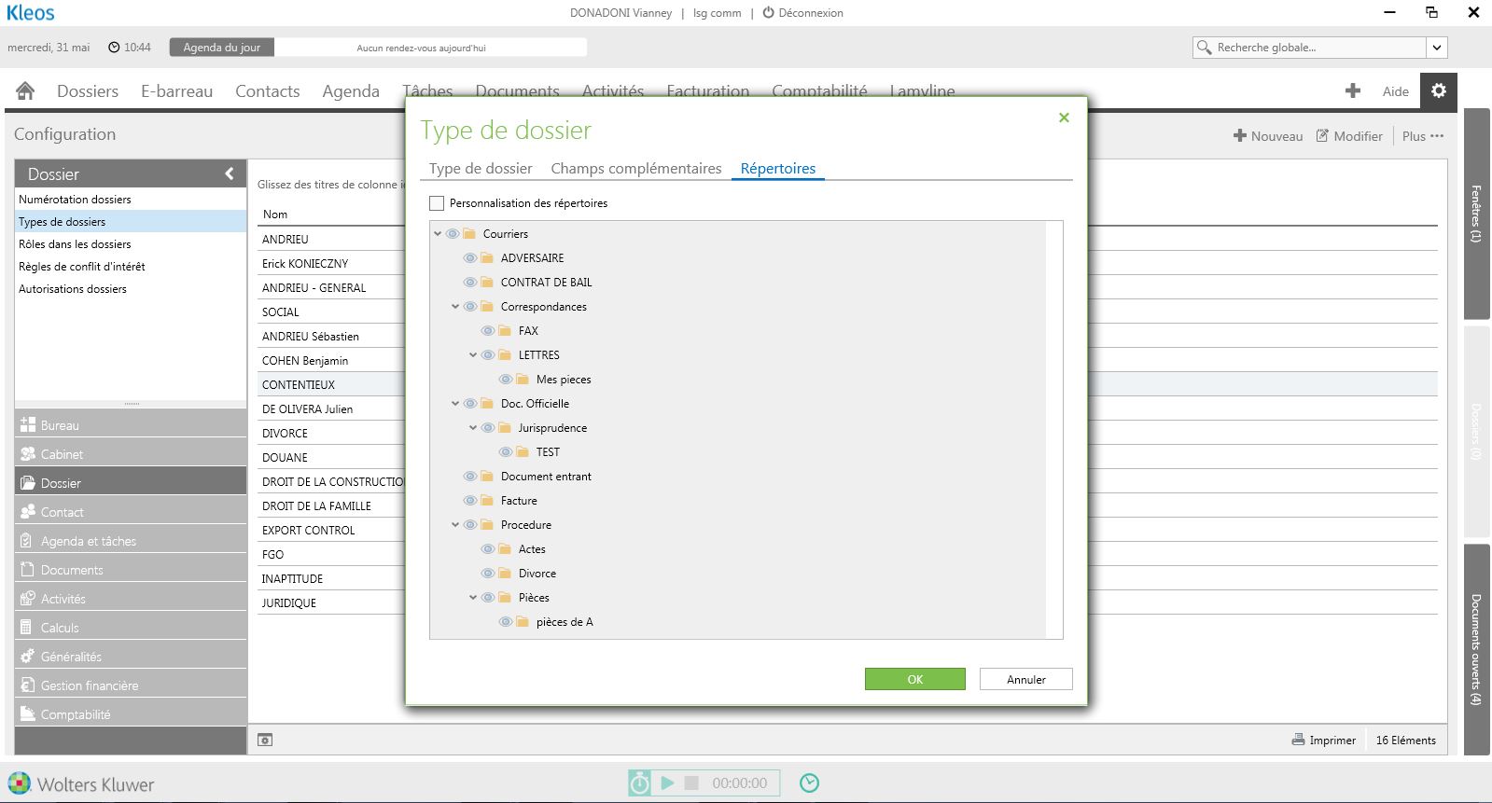The width and height of the screenshot is (1492, 803).
Task: Open the Recherche globale dropdown arrow
Action: point(1437,48)
